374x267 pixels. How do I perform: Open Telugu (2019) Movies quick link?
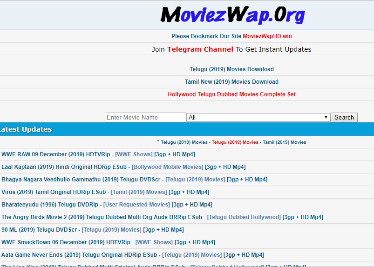point(184,142)
